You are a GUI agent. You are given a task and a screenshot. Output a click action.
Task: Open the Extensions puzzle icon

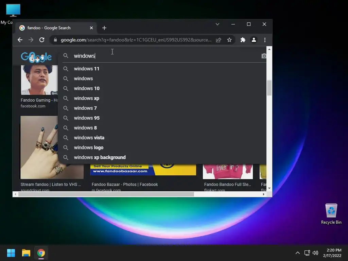click(x=243, y=40)
